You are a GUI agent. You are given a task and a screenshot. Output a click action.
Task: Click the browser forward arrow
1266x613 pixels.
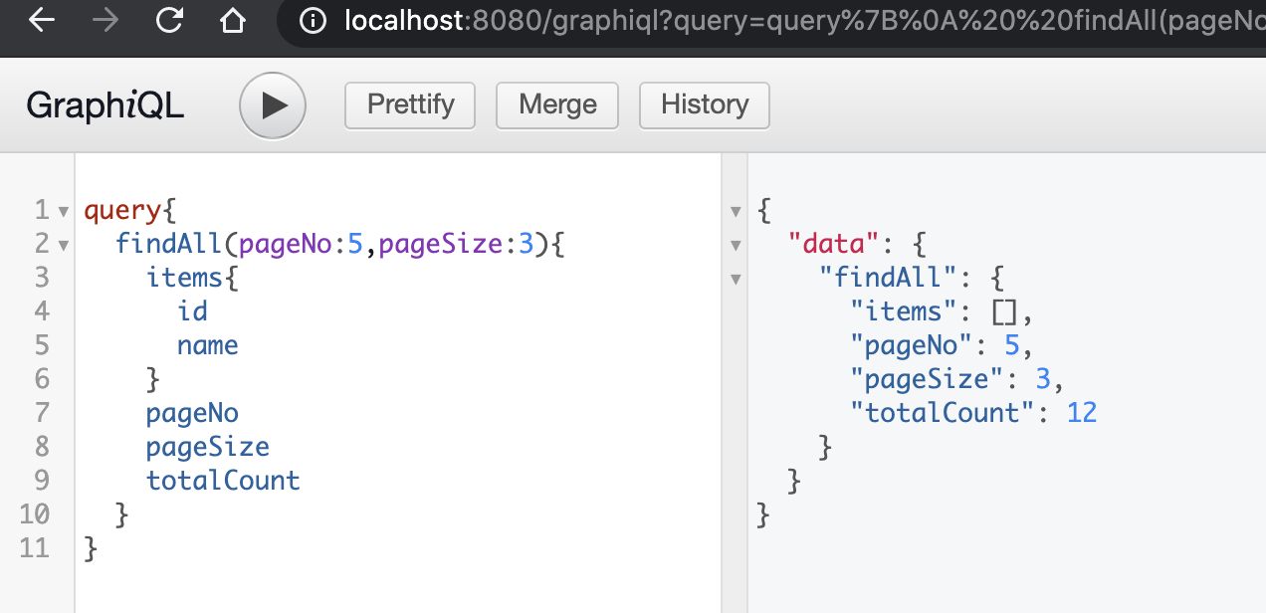pyautogui.click(x=105, y=20)
